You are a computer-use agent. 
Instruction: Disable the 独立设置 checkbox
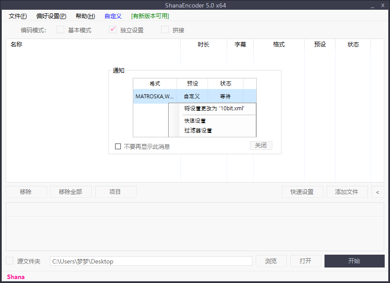(x=112, y=30)
